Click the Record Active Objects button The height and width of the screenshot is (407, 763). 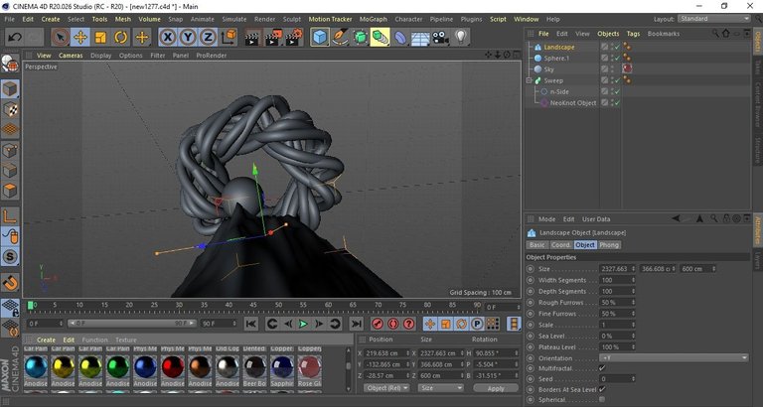tap(378, 324)
